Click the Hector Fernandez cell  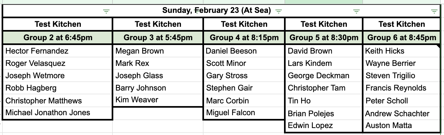(x=58, y=51)
